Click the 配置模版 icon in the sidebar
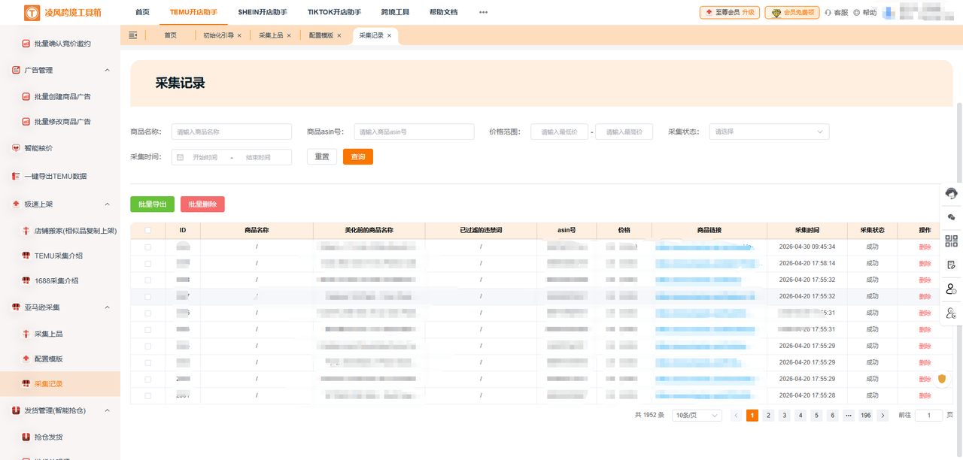 pos(26,359)
